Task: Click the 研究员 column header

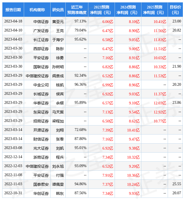Action: click(58, 10)
